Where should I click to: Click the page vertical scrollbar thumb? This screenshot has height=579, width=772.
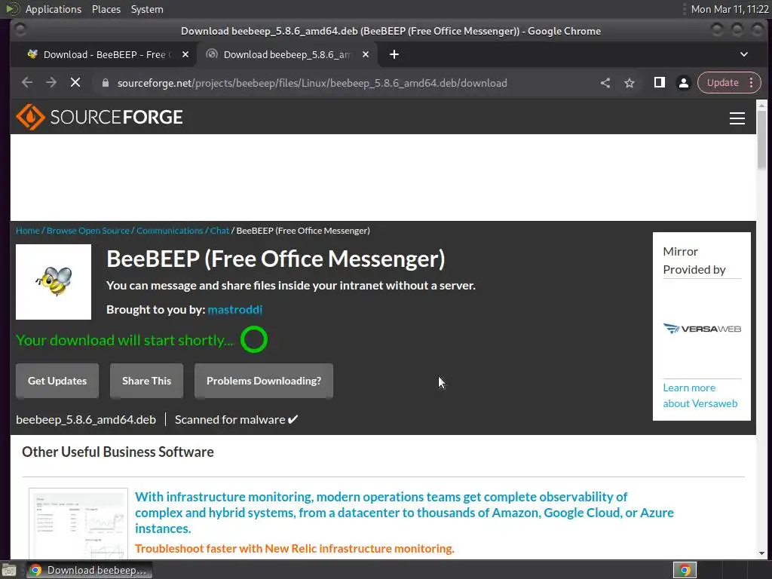click(761, 139)
